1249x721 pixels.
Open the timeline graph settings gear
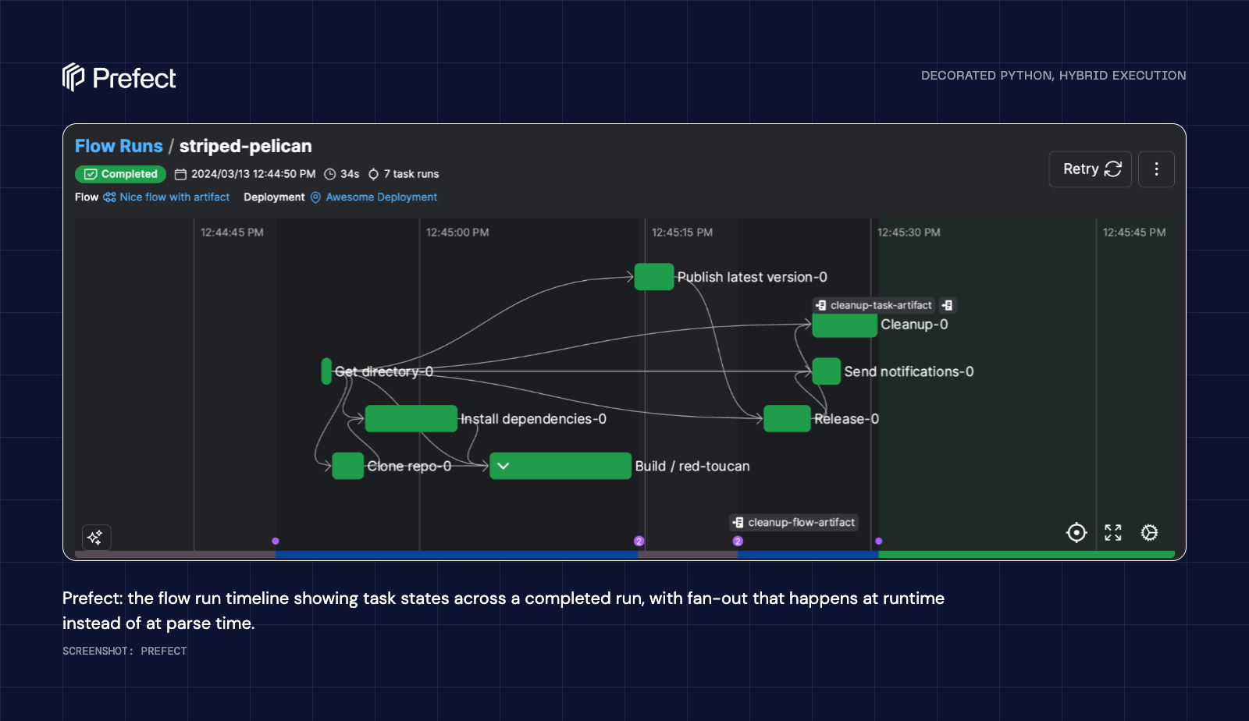[x=1149, y=532]
